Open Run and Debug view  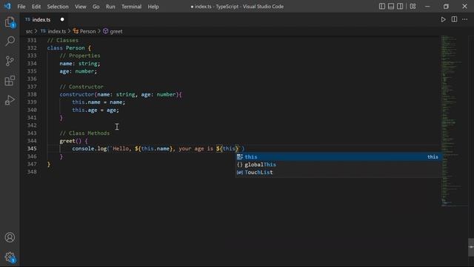click(10, 100)
